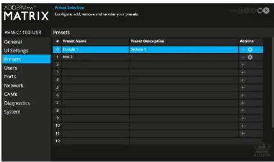Add a preset in row 10 using plus icon
274x162 pixels.
243,126
